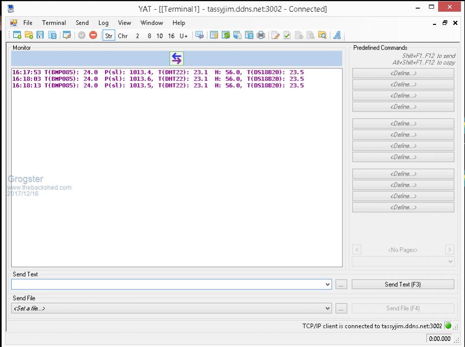Click the bidirectional arrows monitor icon
The height and width of the screenshot is (347, 465).
[x=176, y=59]
